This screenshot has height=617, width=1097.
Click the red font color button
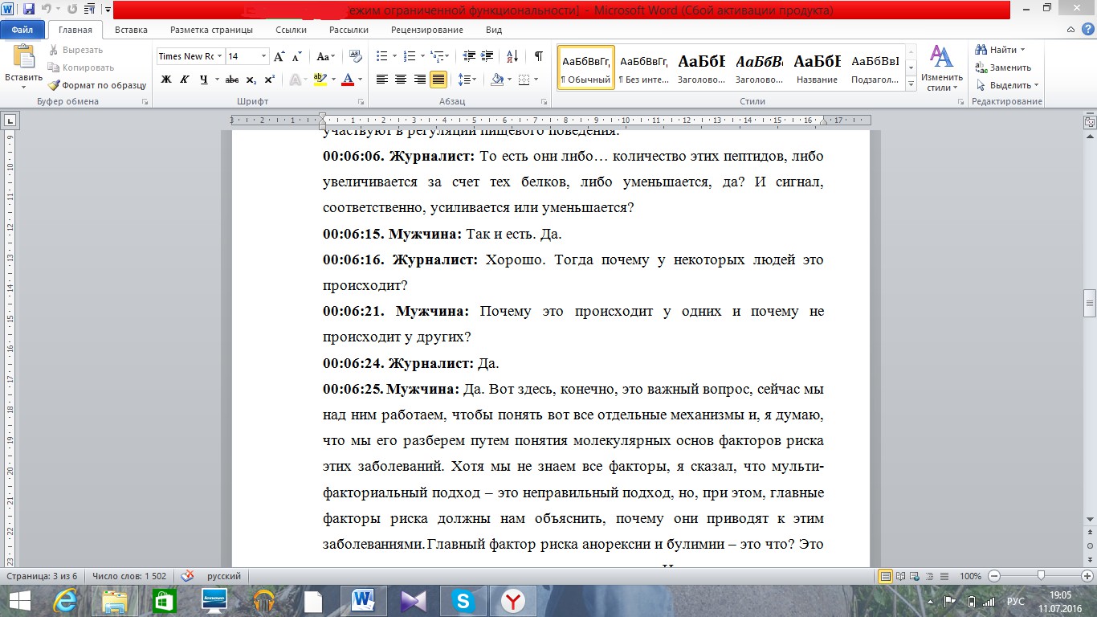tap(347, 80)
